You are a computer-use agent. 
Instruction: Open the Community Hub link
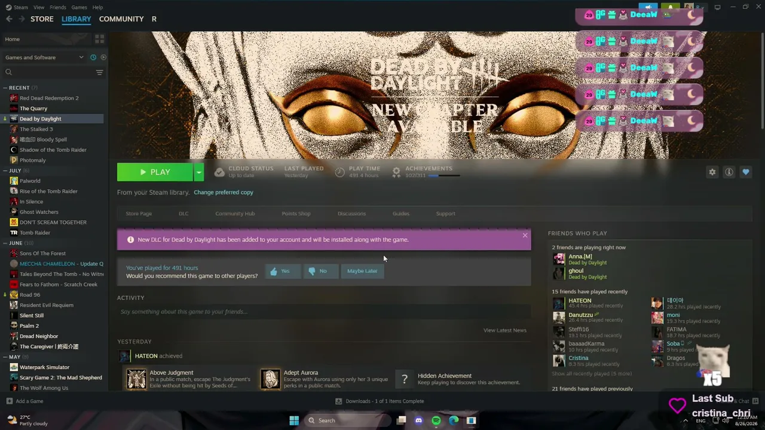[235, 213]
